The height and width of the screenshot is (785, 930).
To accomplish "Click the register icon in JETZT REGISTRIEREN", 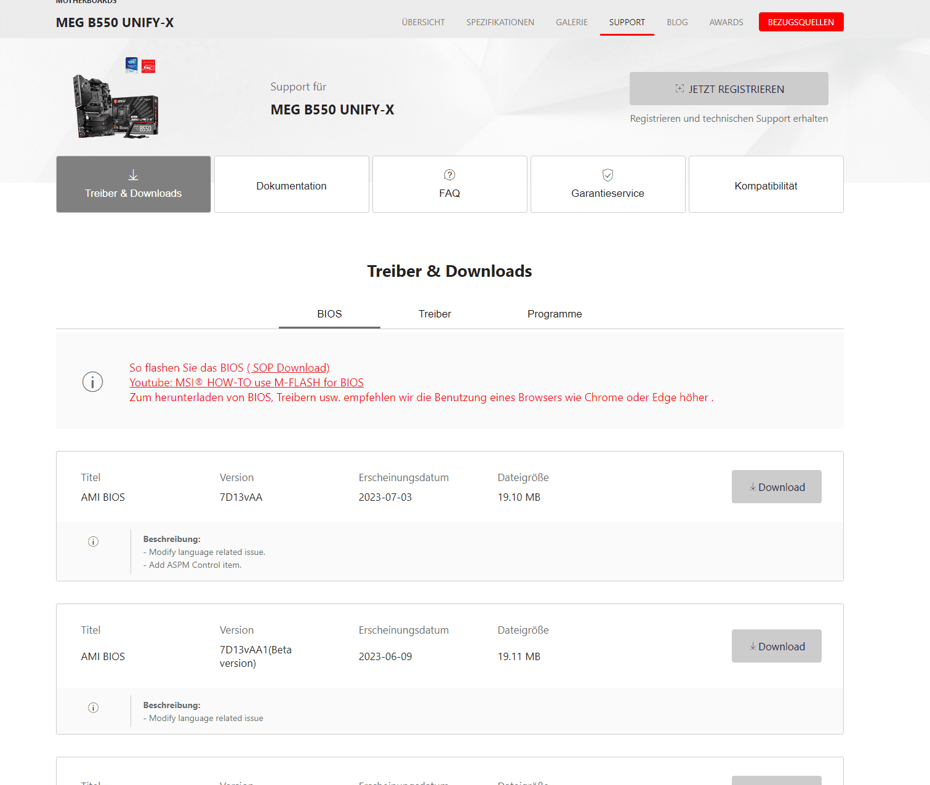I will pyautogui.click(x=679, y=89).
